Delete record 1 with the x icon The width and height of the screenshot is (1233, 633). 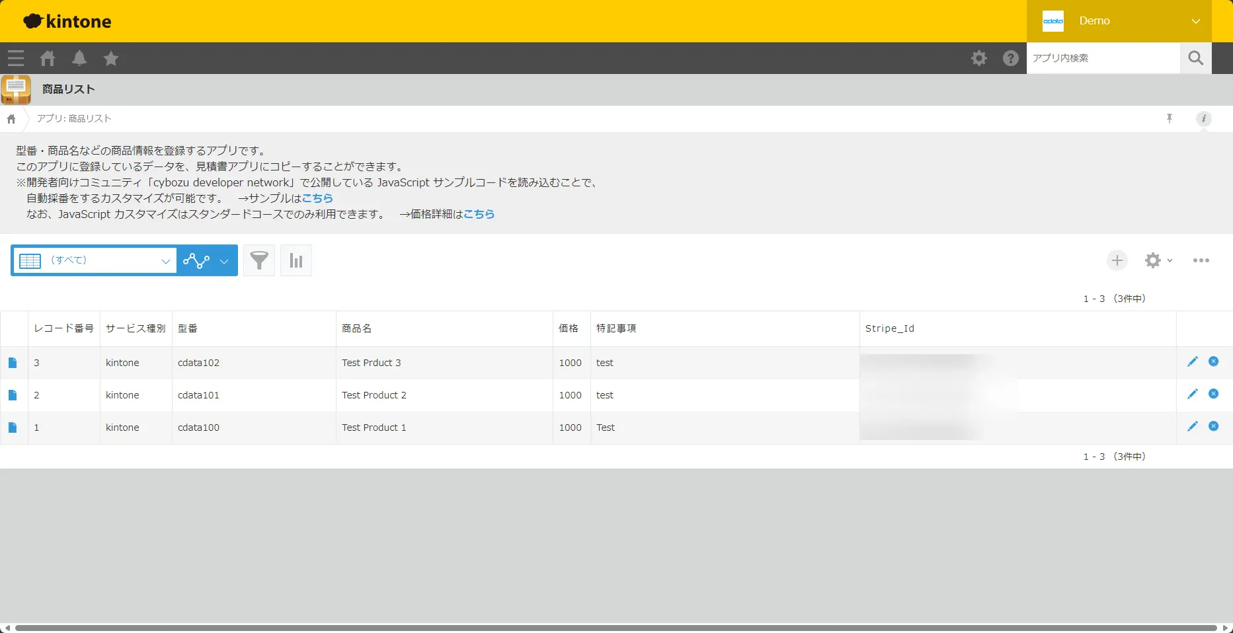1213,426
